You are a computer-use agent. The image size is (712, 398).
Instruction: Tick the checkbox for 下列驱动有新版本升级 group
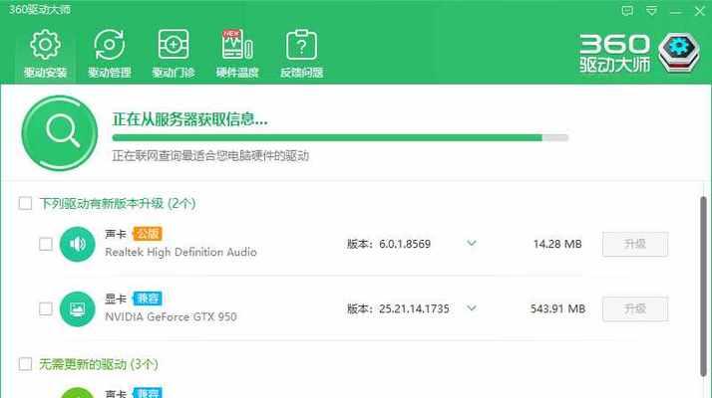point(26,203)
